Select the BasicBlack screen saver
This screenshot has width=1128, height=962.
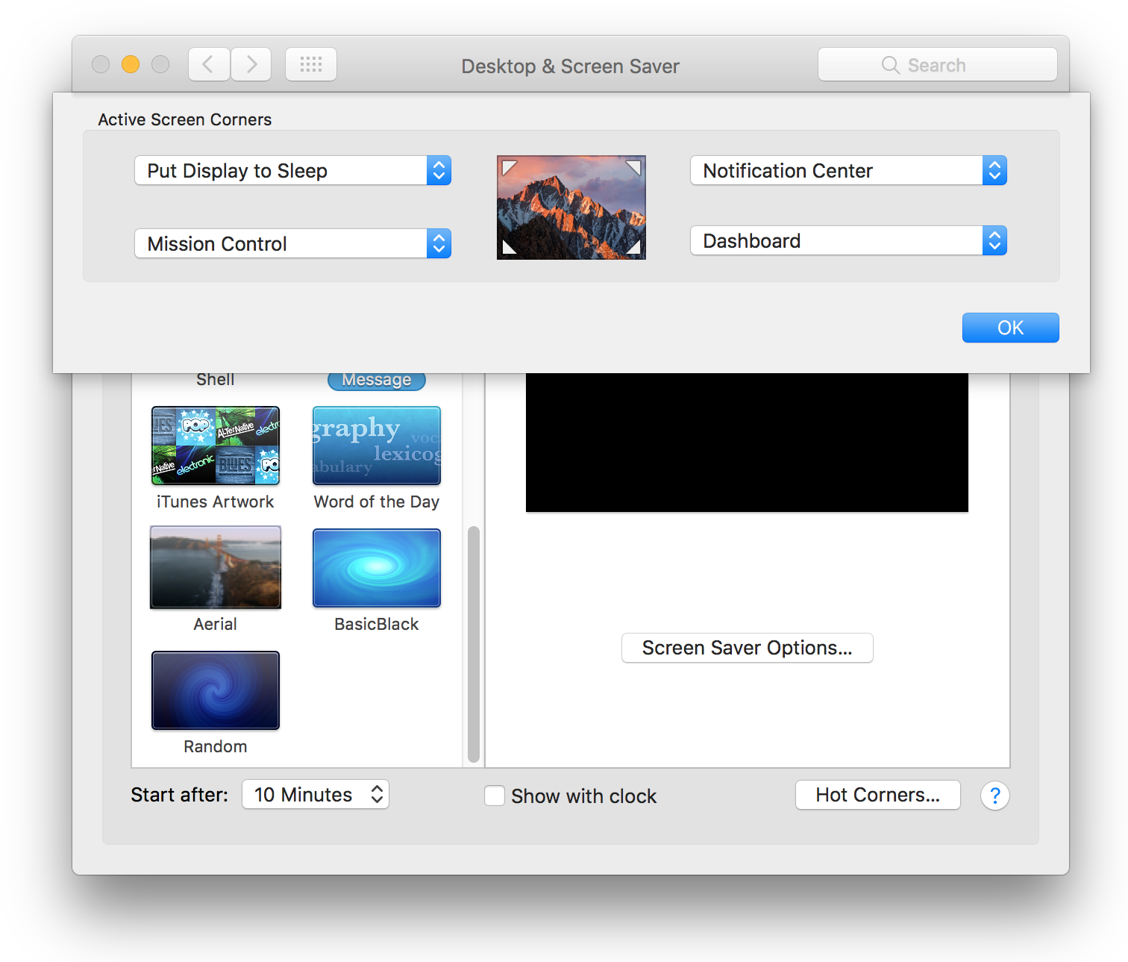pyautogui.click(x=377, y=568)
